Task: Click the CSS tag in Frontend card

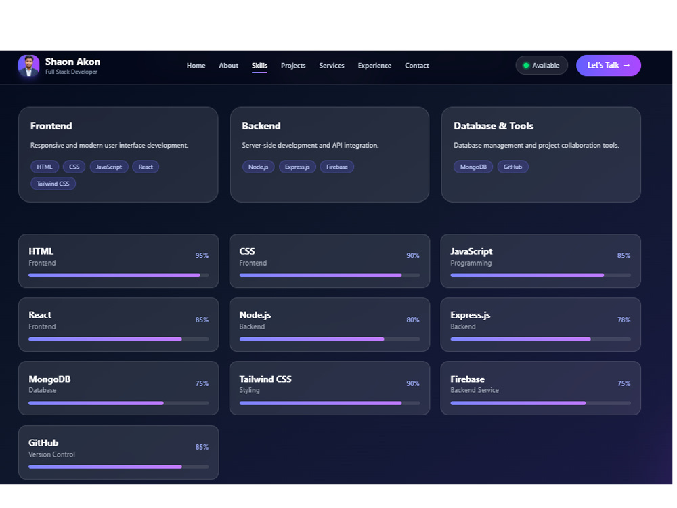Action: pyautogui.click(x=74, y=167)
